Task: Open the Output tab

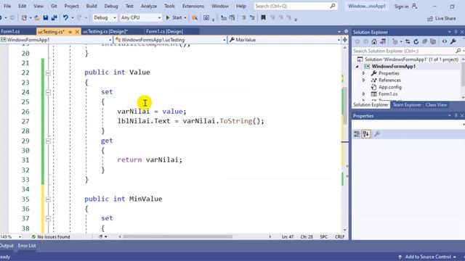Action: pyautogui.click(x=7, y=246)
